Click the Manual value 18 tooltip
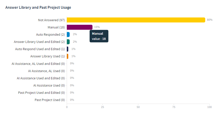This screenshot has height=116, width=217. 99,36
